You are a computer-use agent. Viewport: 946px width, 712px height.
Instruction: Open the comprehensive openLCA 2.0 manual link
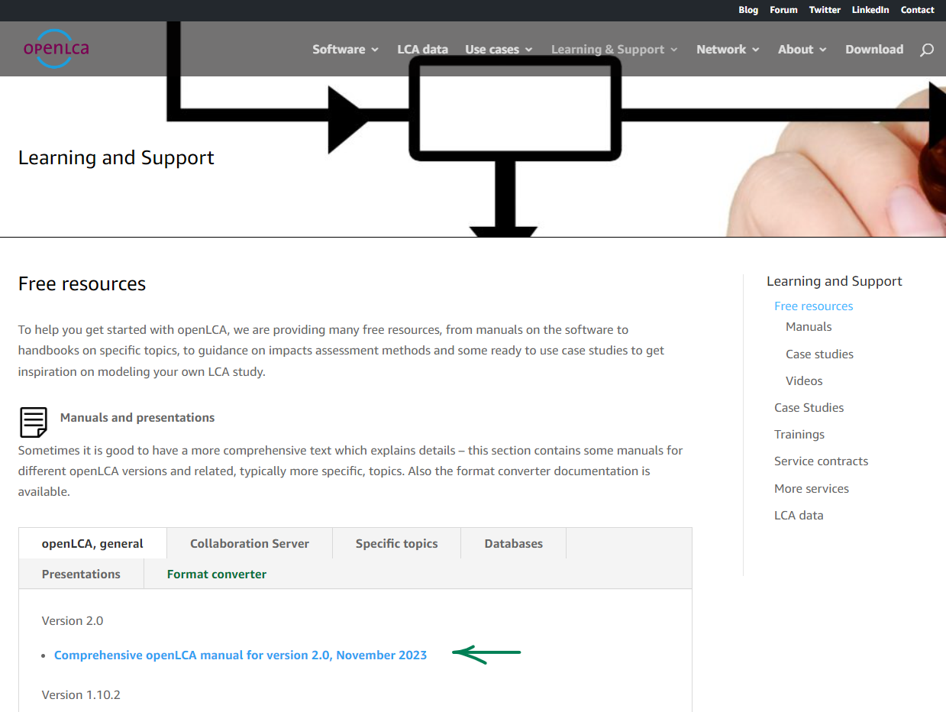click(241, 655)
